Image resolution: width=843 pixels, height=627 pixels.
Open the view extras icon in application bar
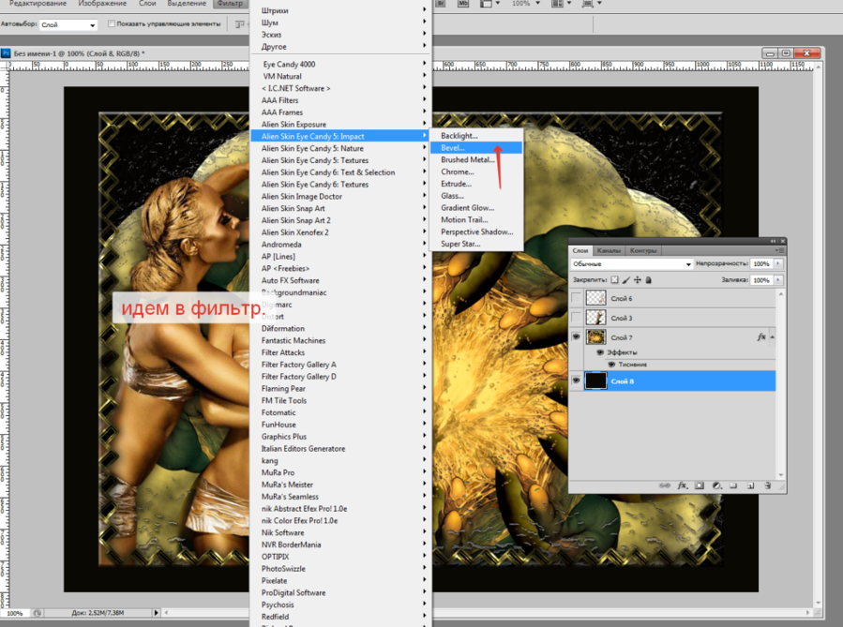coord(486,3)
